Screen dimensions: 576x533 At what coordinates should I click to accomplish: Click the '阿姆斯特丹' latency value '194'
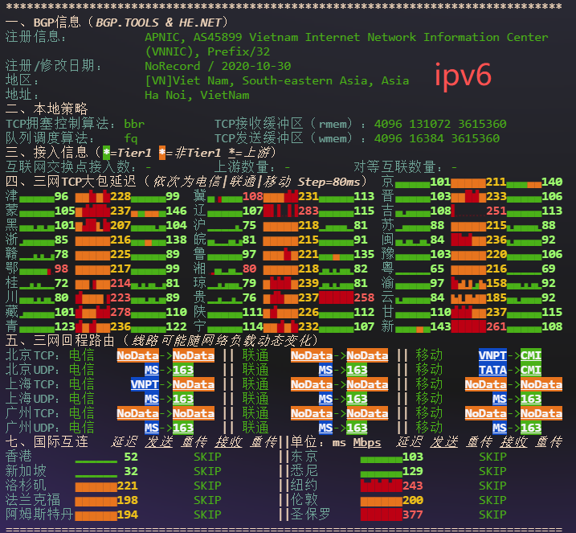(x=128, y=515)
